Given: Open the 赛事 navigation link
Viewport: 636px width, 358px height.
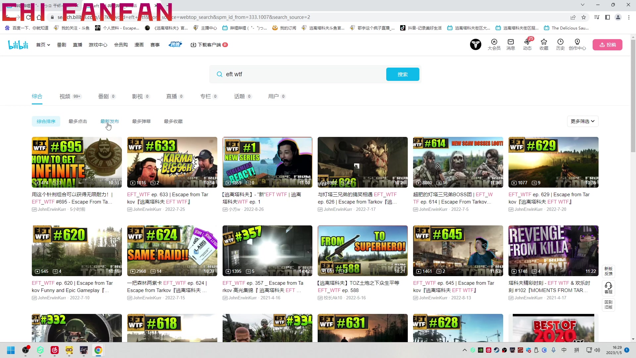Looking at the screenshot, I should tap(155, 45).
